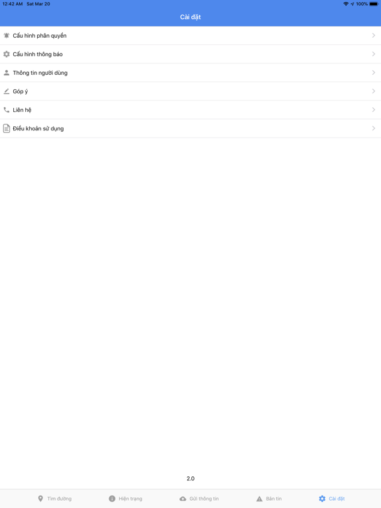The image size is (381, 508).
Task: Open Điều khoản sử dụng terms text
Action: click(38, 128)
